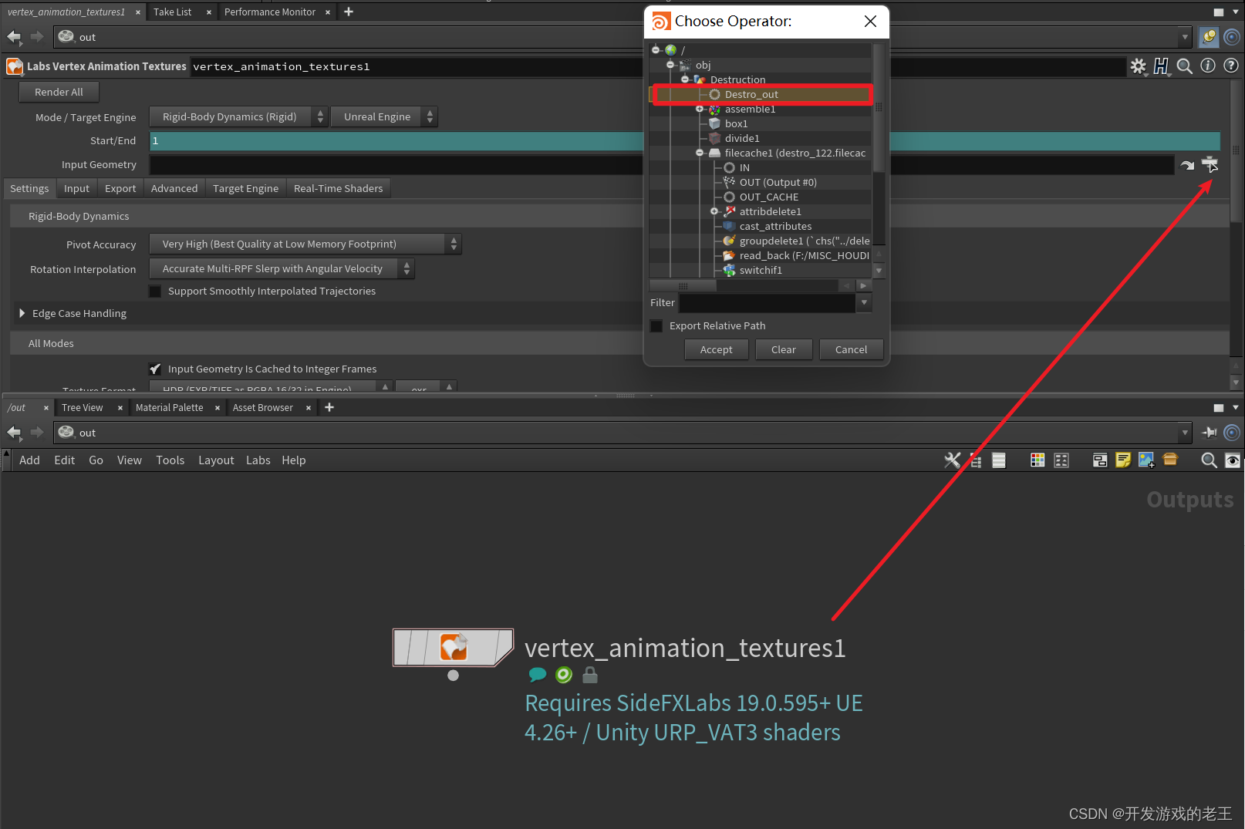Click the parameter search magnifier icon
The height and width of the screenshot is (829, 1245).
pos(1185,66)
